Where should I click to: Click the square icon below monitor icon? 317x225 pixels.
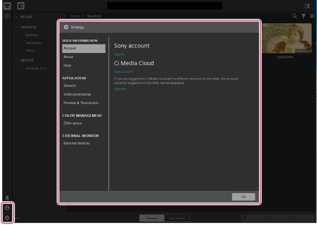click(7, 16)
